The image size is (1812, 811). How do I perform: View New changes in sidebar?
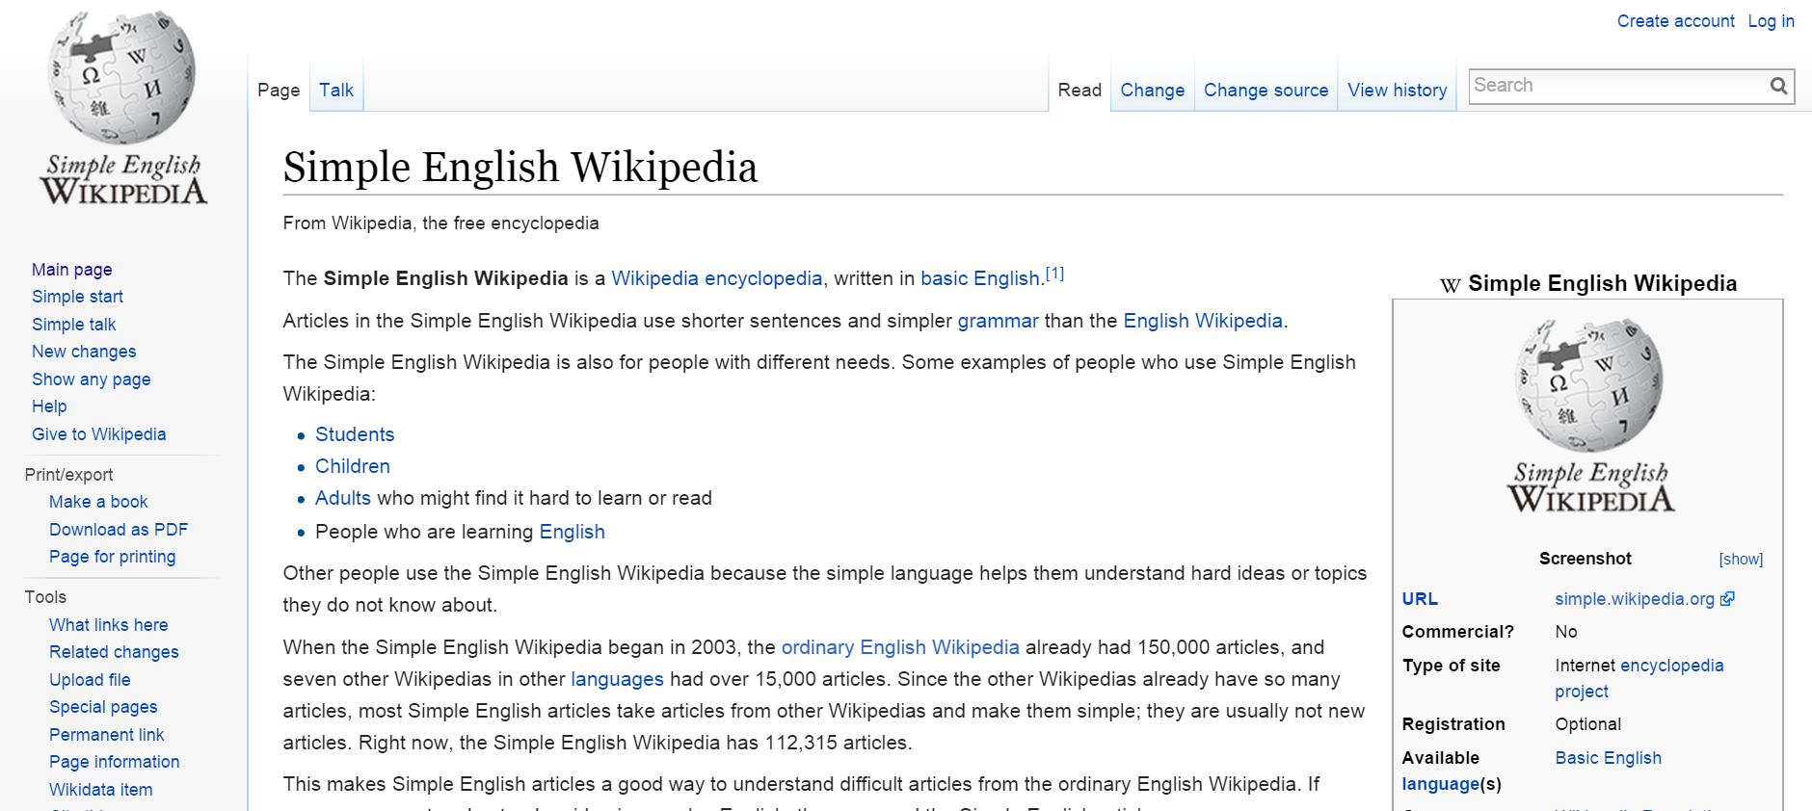coord(84,352)
